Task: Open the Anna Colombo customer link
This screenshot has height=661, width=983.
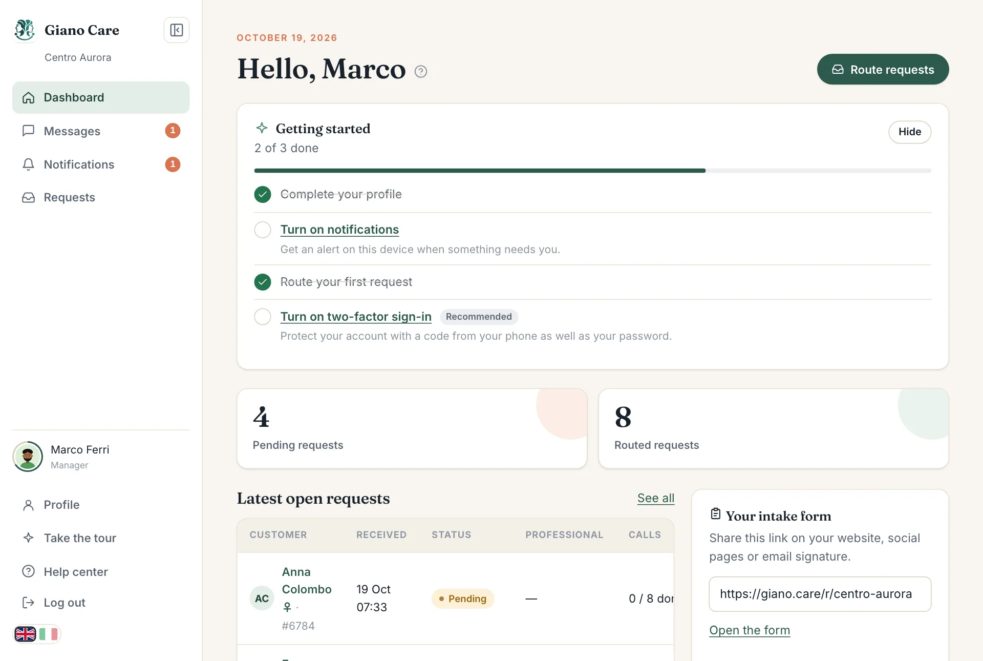Action: point(307,581)
